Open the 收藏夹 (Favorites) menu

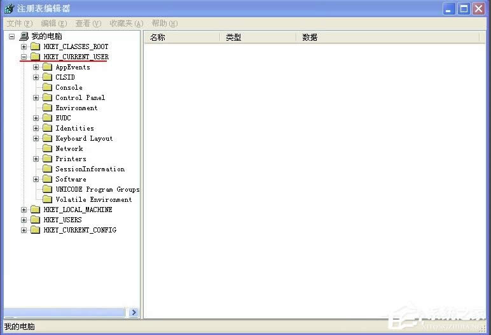[x=126, y=24]
